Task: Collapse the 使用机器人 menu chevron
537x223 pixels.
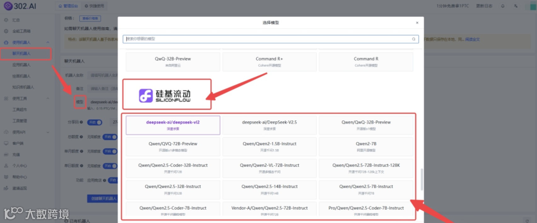Action: (x=48, y=43)
